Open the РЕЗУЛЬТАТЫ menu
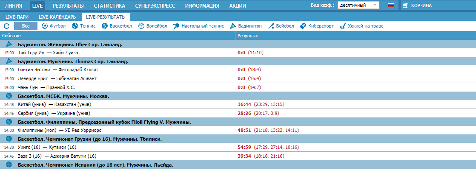Image resolution: width=476 pixels, height=170 pixels. 68,6
